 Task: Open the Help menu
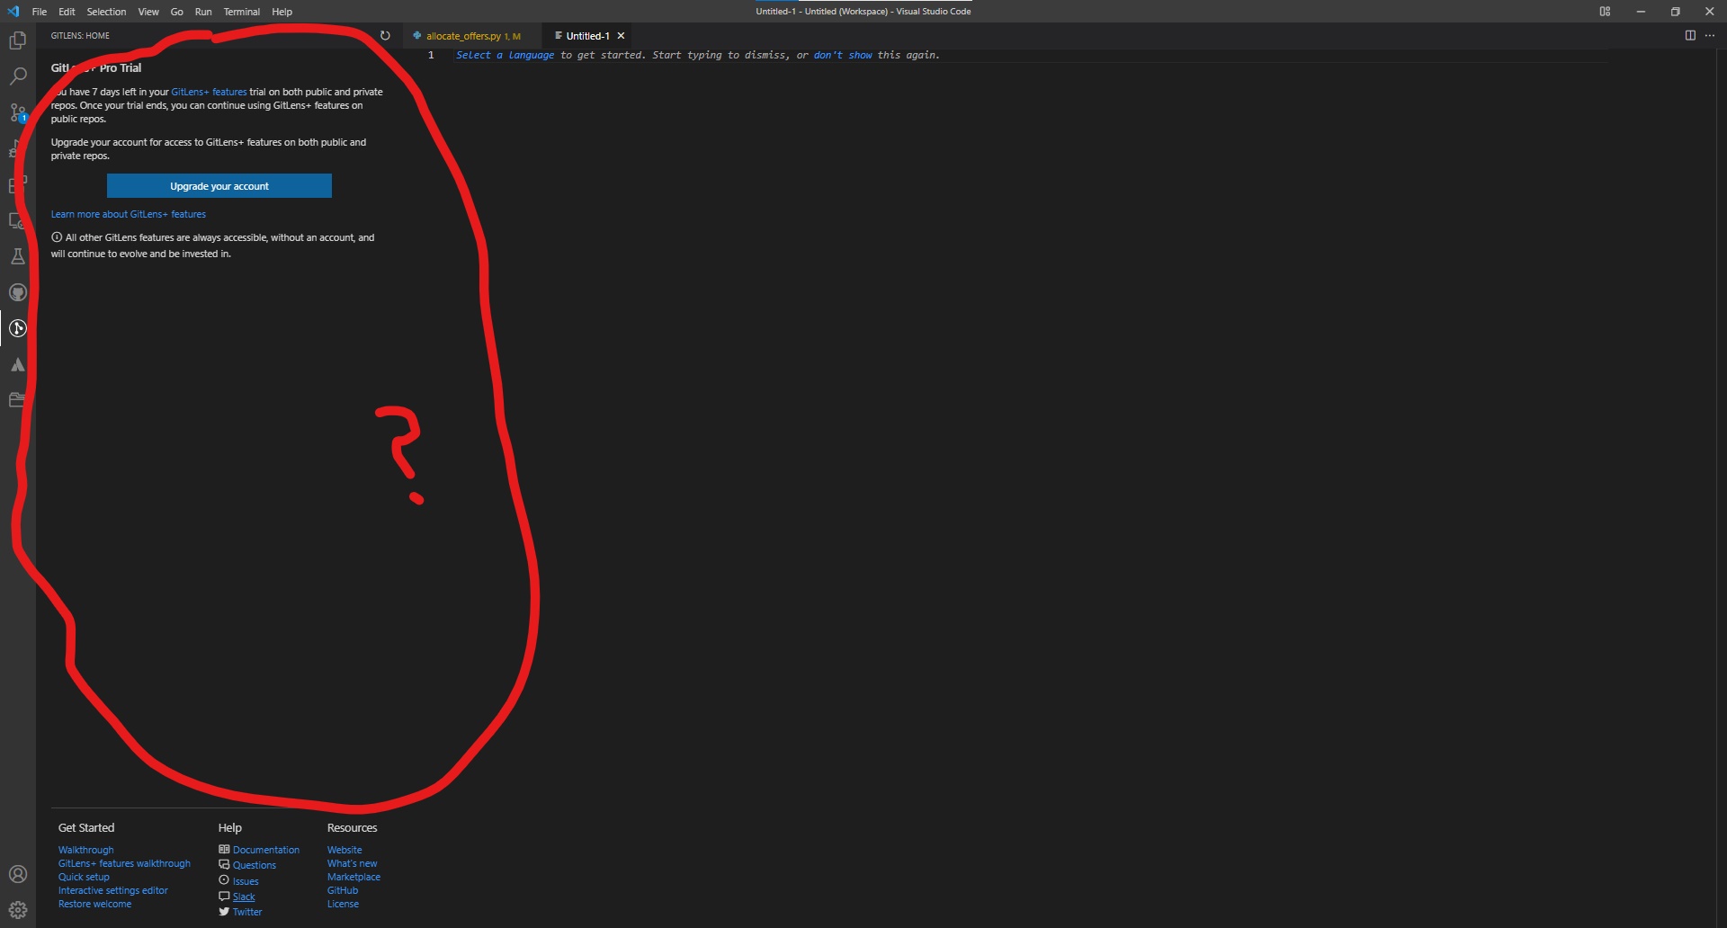(282, 12)
